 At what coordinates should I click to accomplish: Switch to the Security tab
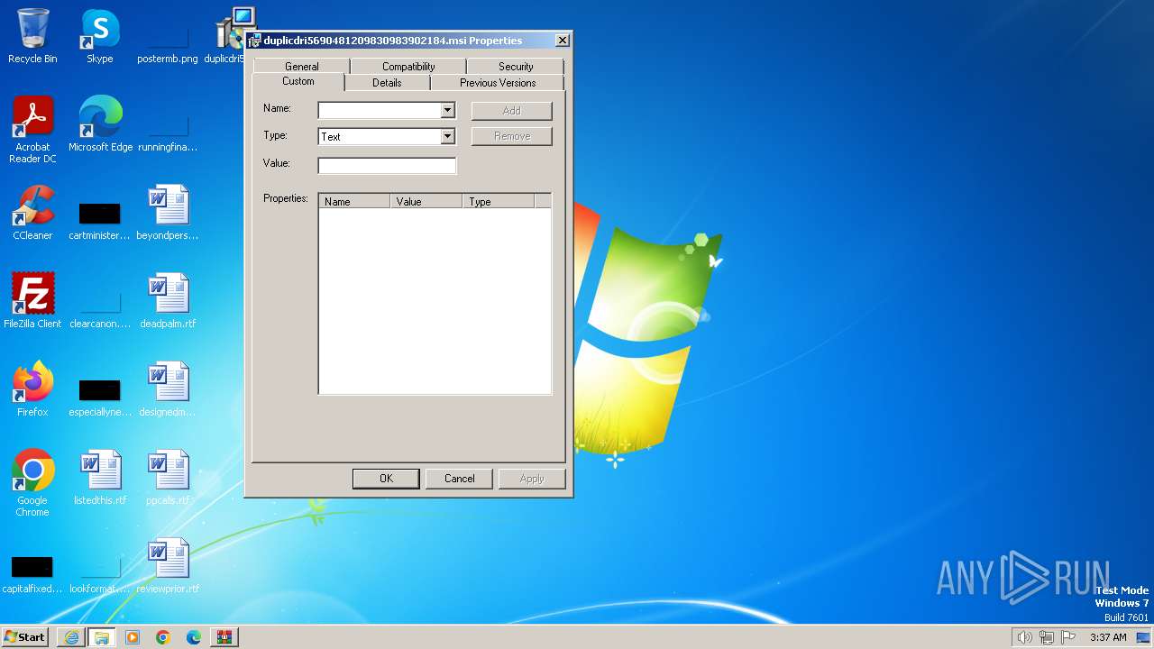click(x=516, y=67)
